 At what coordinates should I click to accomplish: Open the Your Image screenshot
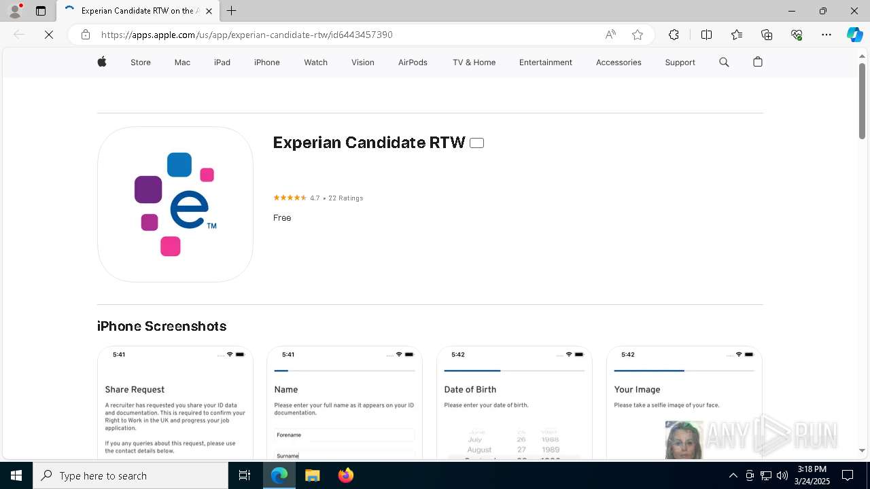[x=684, y=403]
